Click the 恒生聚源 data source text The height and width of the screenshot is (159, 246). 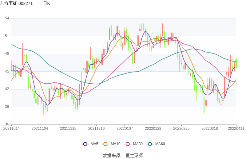[x=134, y=156]
